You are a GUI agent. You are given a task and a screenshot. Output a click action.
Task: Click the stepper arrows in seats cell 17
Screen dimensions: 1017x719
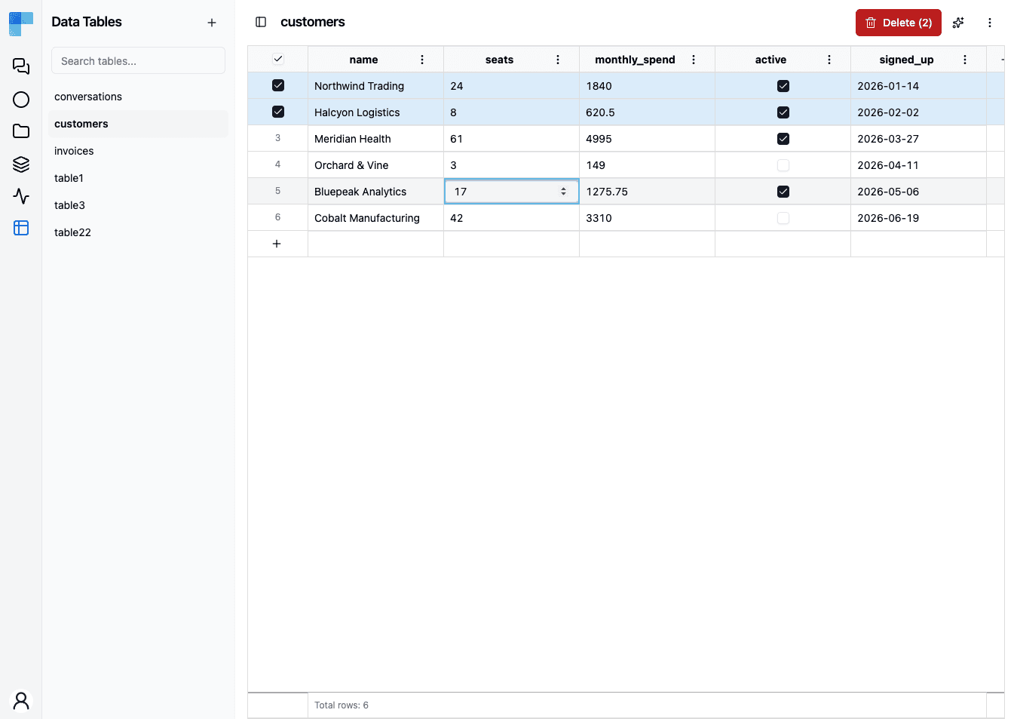click(563, 192)
